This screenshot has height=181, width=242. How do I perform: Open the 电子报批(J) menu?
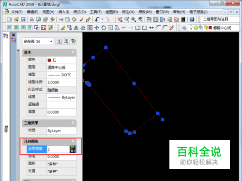tap(198, 12)
